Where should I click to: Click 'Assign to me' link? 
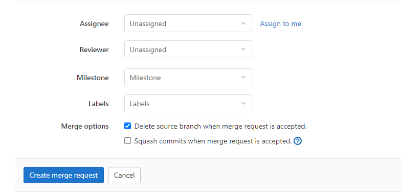[x=280, y=23]
